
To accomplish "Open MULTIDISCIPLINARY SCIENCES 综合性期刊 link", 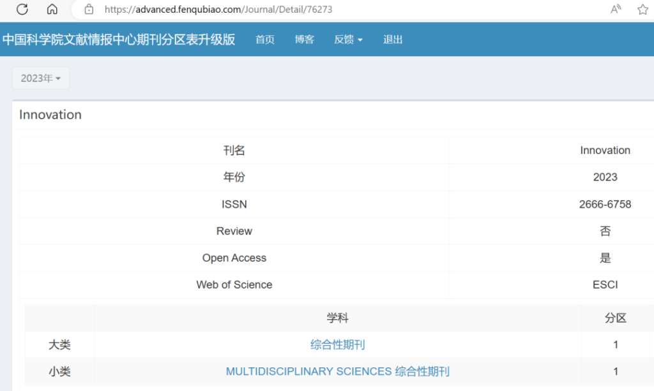I will tap(337, 371).
